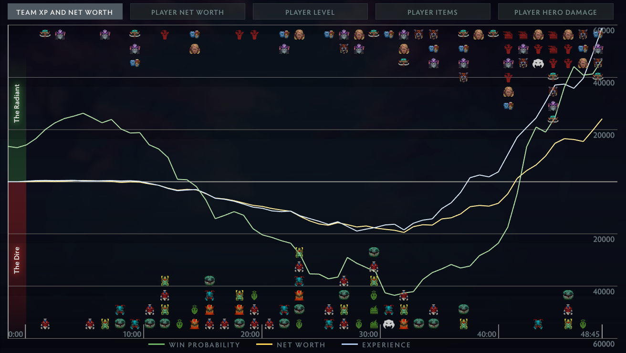The image size is (626, 353).
Task: Click 'The Dire' side label
Action: tap(17, 260)
